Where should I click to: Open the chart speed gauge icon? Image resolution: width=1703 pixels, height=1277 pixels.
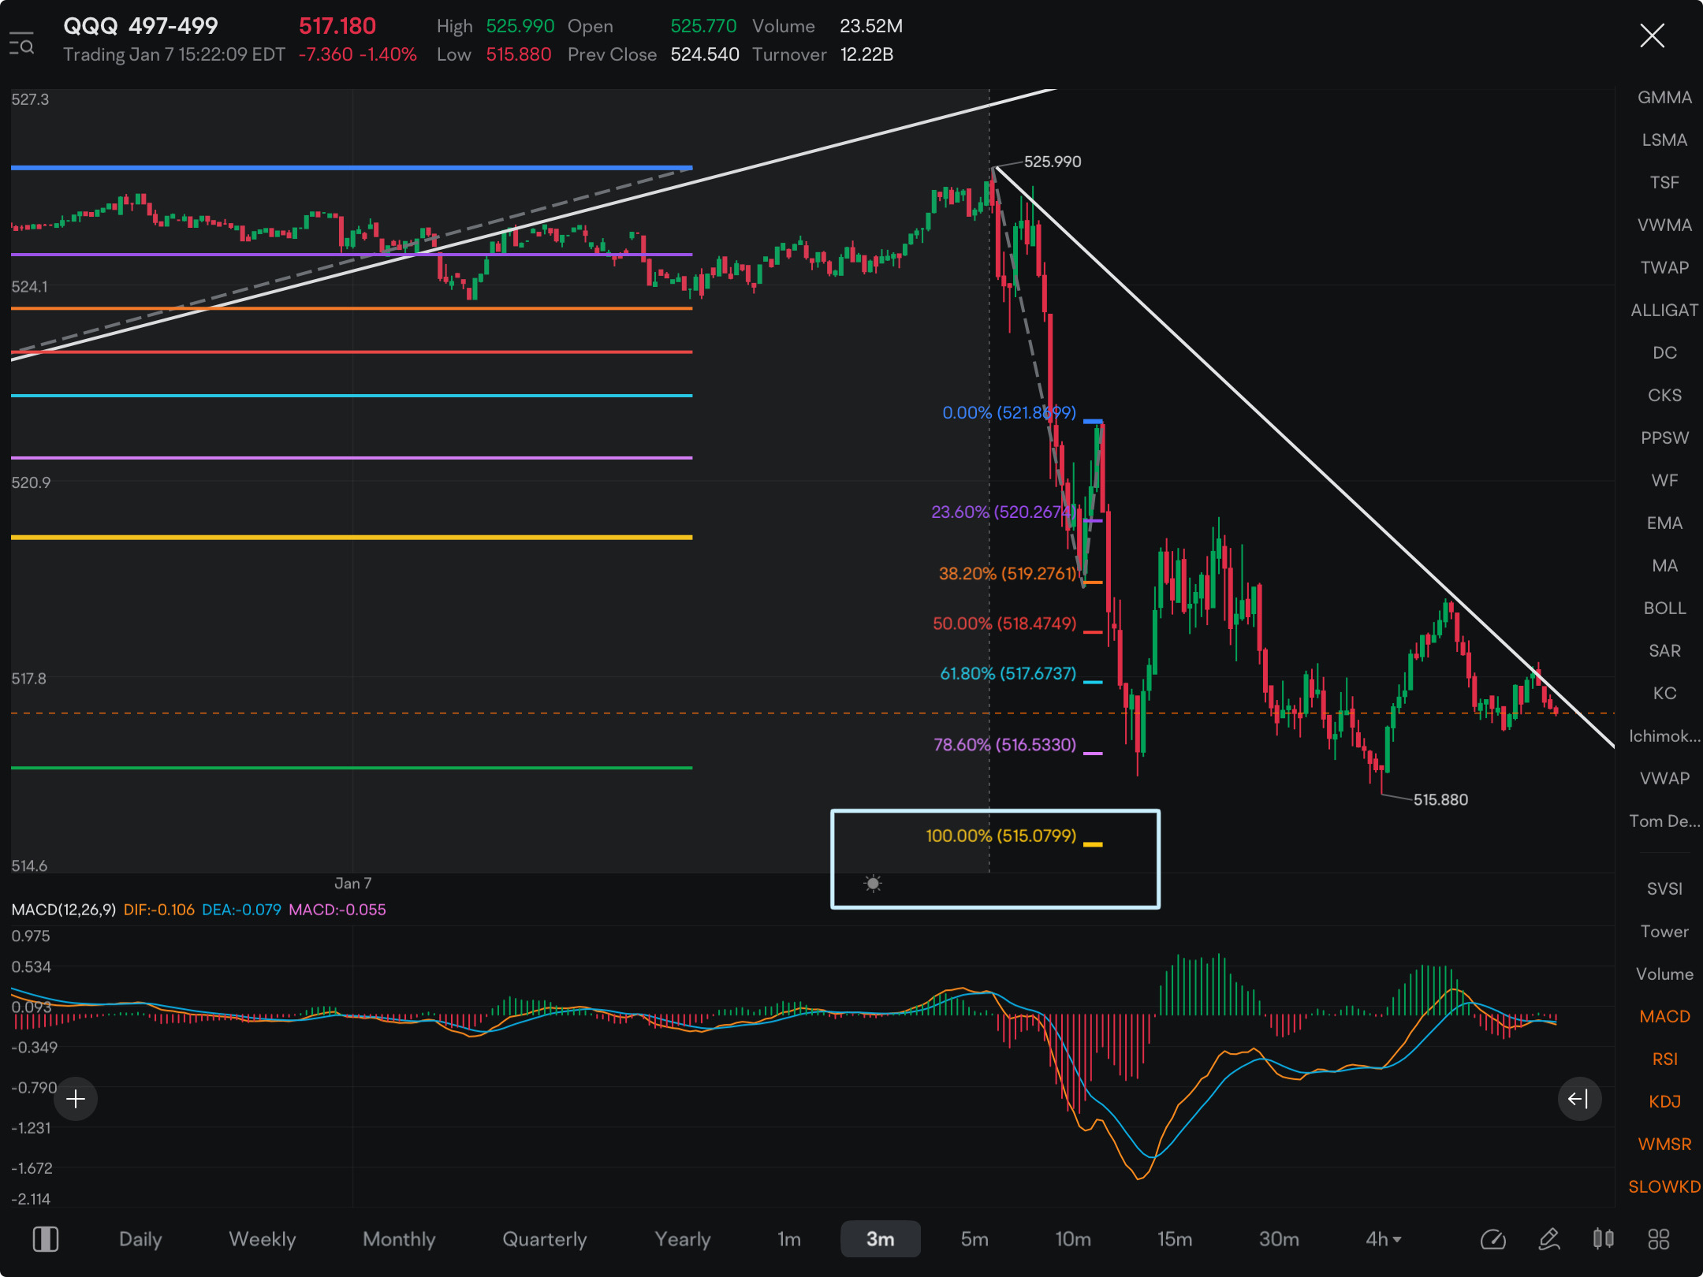[1492, 1239]
